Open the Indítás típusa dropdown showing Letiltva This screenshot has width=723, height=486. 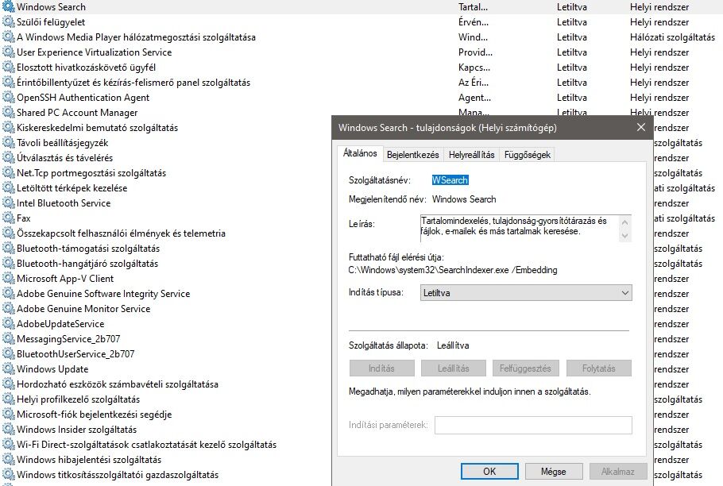click(526, 293)
